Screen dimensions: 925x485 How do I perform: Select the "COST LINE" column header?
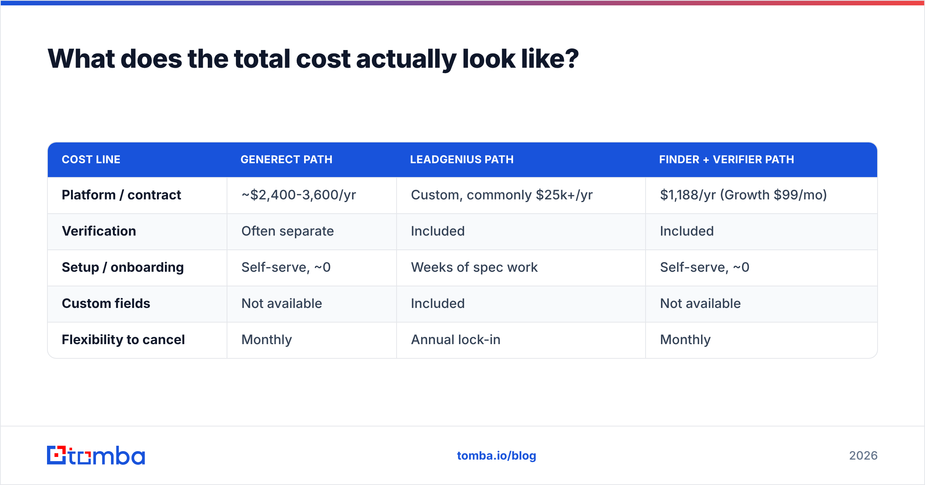pos(91,160)
